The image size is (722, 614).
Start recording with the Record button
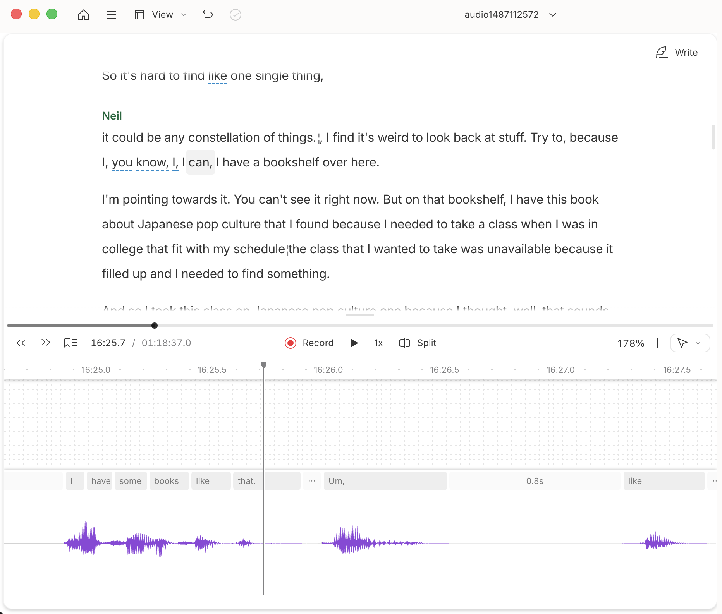coord(309,343)
